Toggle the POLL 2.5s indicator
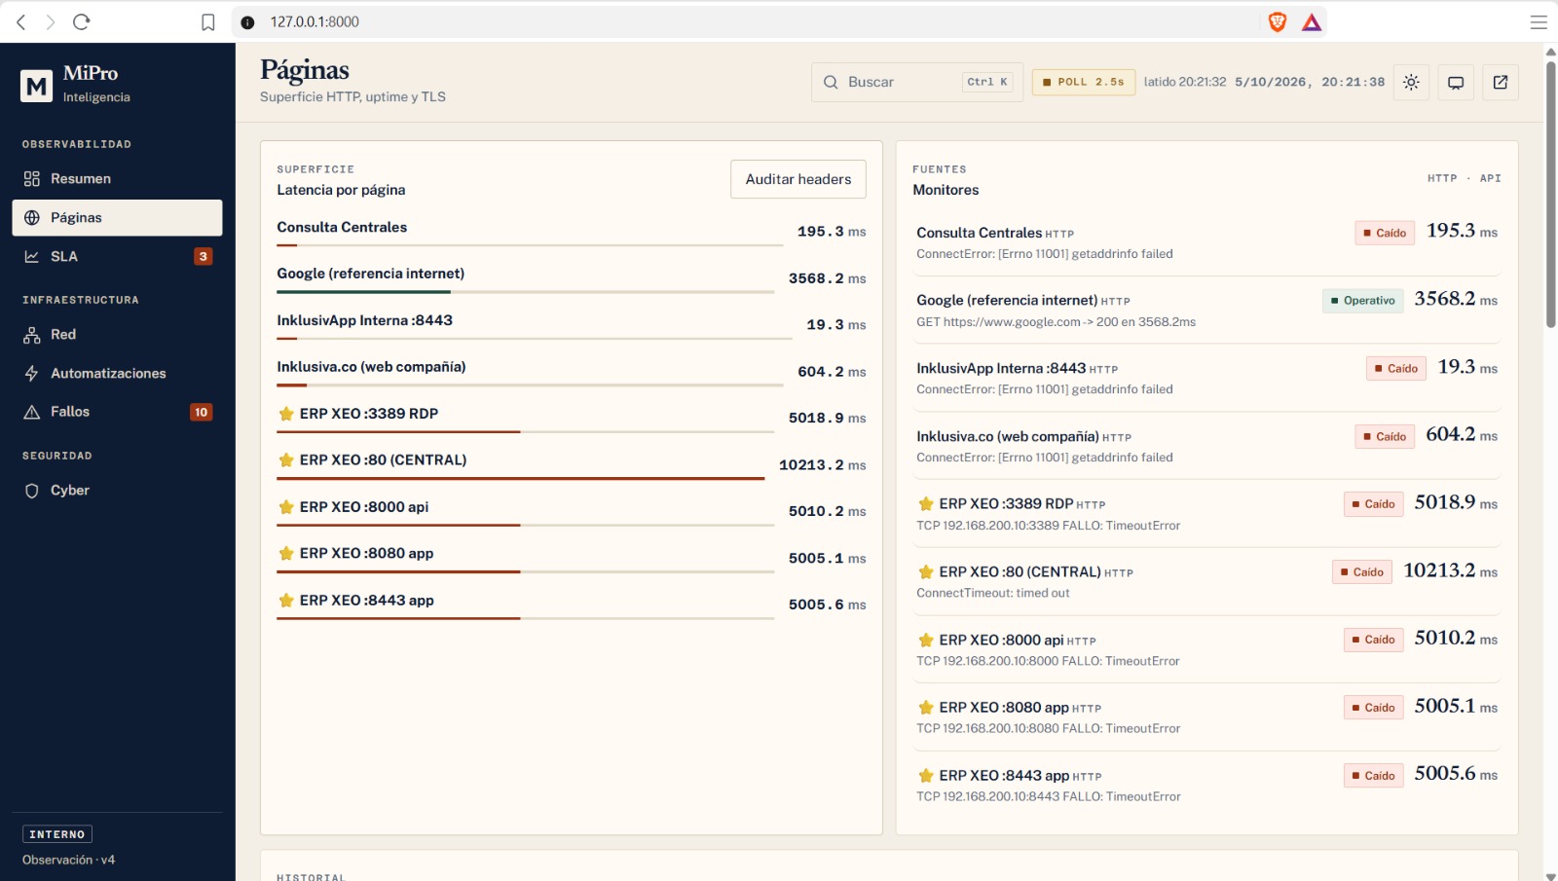The image size is (1558, 881). (1084, 83)
